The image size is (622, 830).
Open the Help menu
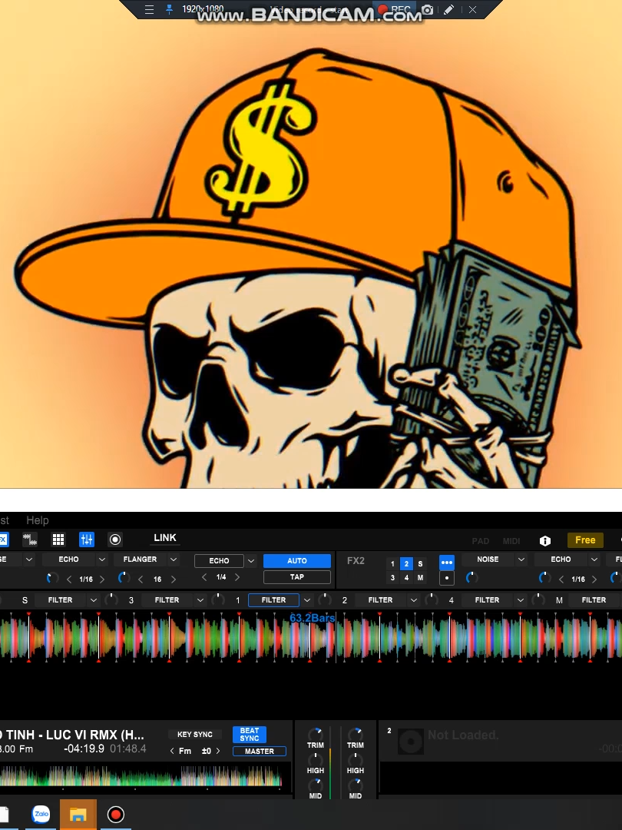[38, 520]
